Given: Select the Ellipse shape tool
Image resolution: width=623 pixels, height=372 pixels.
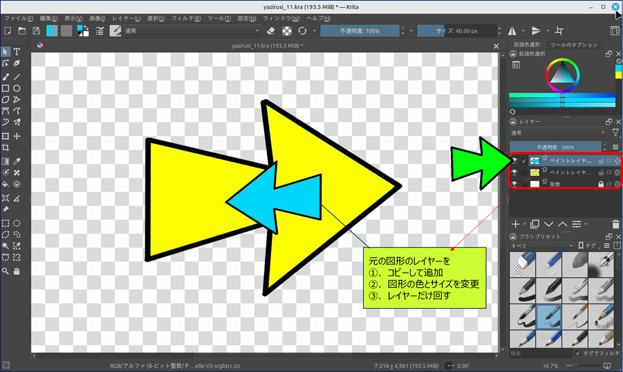Looking at the screenshot, I should click(x=17, y=88).
